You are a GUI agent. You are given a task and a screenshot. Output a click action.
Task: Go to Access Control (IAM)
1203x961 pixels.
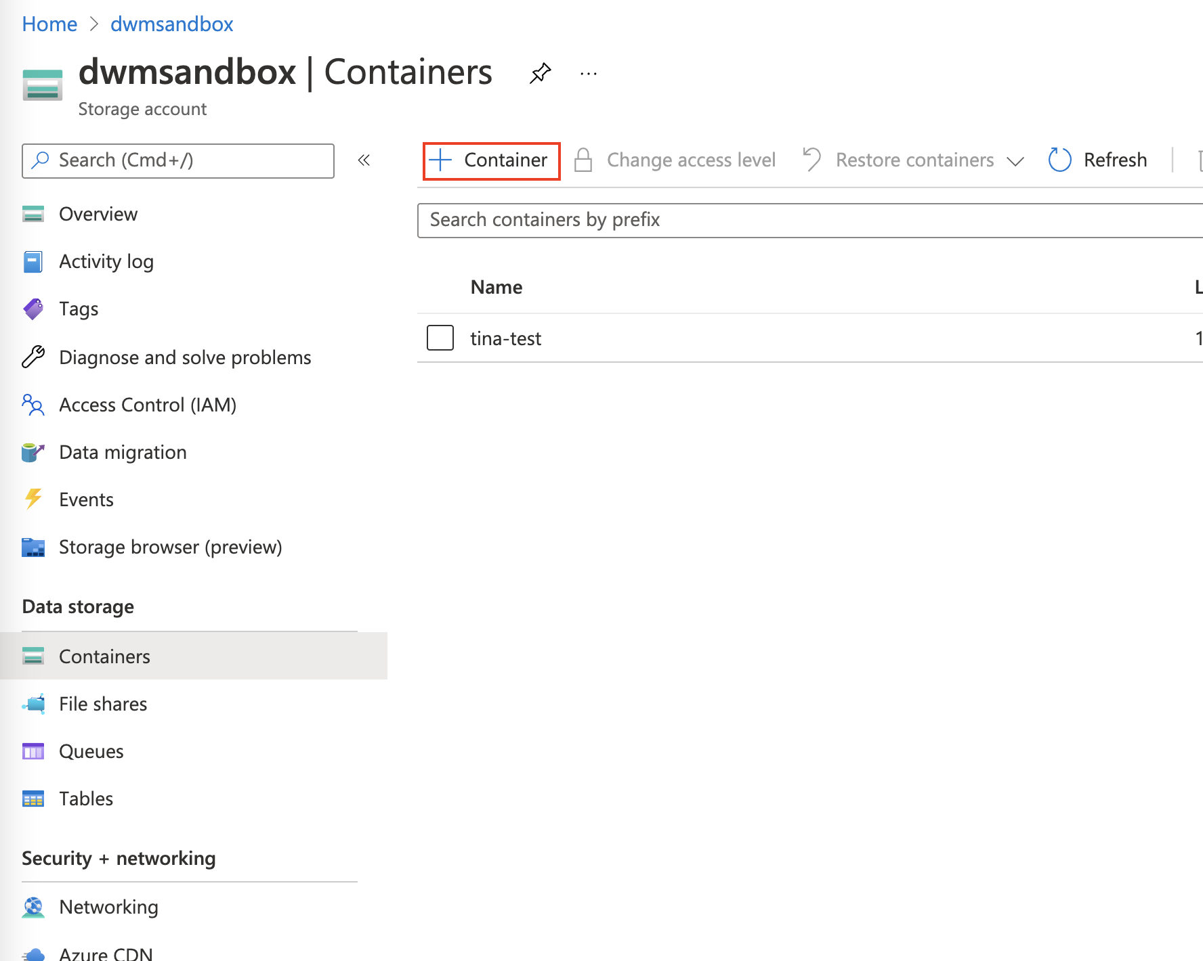[x=148, y=405]
